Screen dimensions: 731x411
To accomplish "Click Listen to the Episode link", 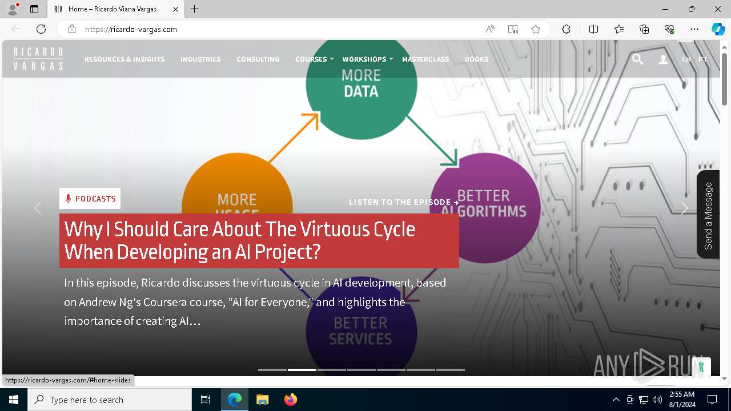I will click(404, 202).
